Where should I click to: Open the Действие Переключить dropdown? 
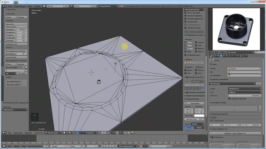(15, 110)
